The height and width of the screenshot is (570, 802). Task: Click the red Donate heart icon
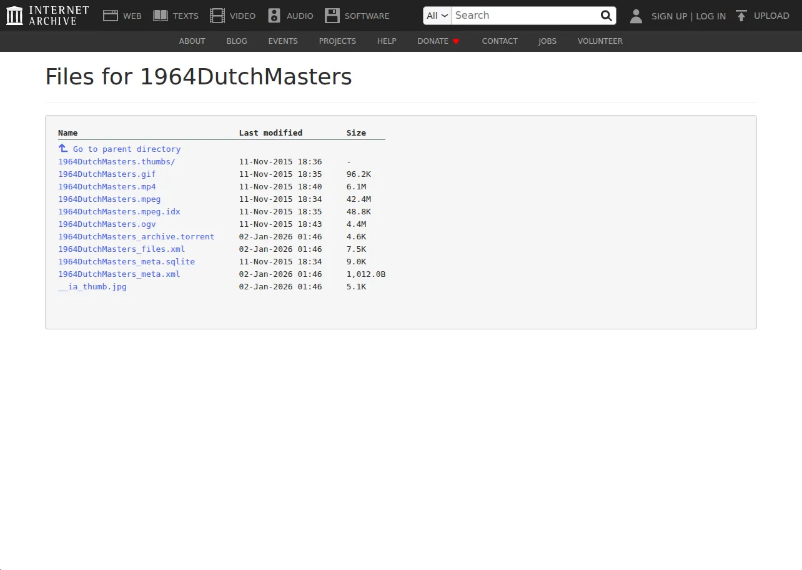click(456, 41)
